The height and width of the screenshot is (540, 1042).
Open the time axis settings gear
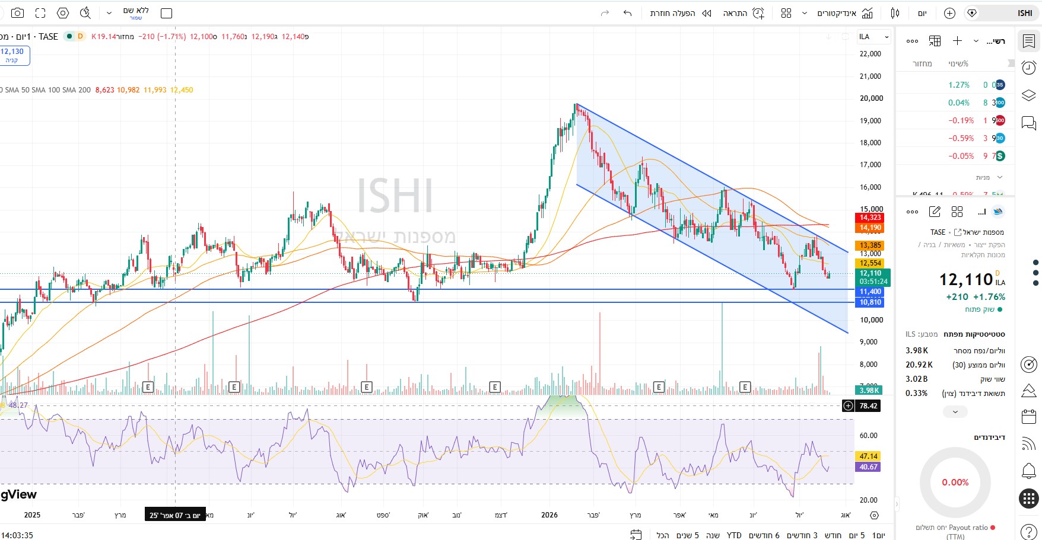tap(874, 515)
